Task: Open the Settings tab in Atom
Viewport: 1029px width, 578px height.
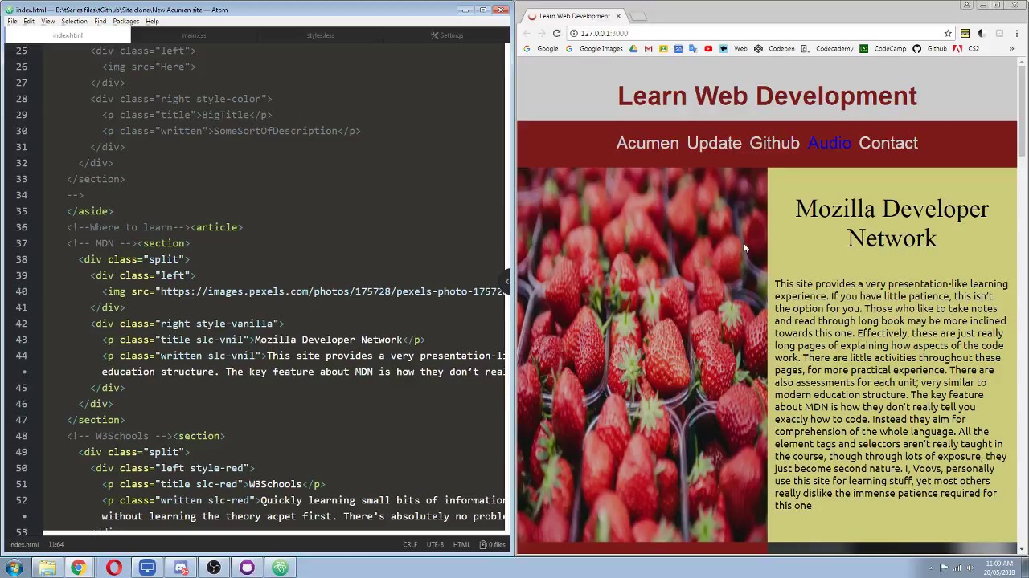Action: click(x=446, y=35)
